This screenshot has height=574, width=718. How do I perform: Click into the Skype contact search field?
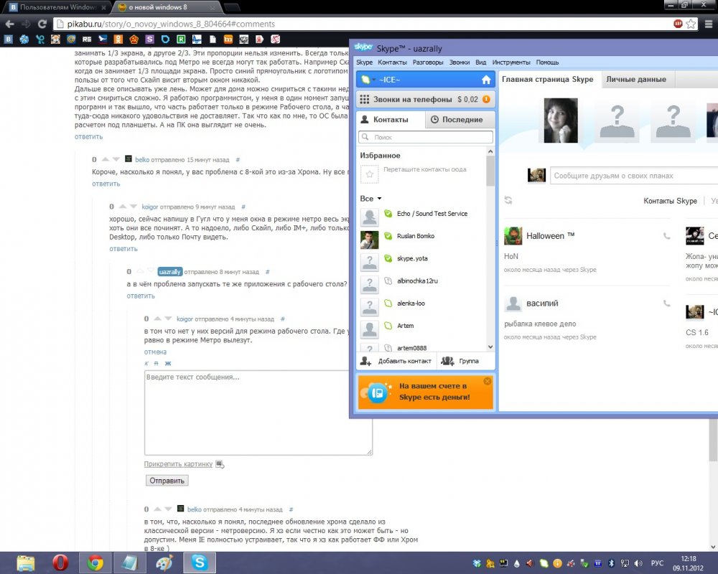point(425,137)
